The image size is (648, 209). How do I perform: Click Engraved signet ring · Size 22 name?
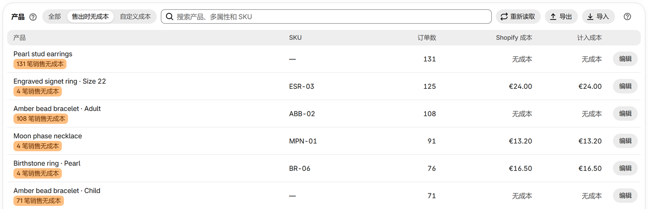click(60, 81)
